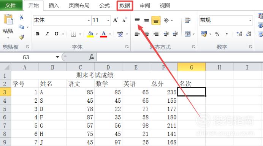The width and height of the screenshot is (263, 146).
Task: Center text horizontally
Action: (x=147, y=34)
